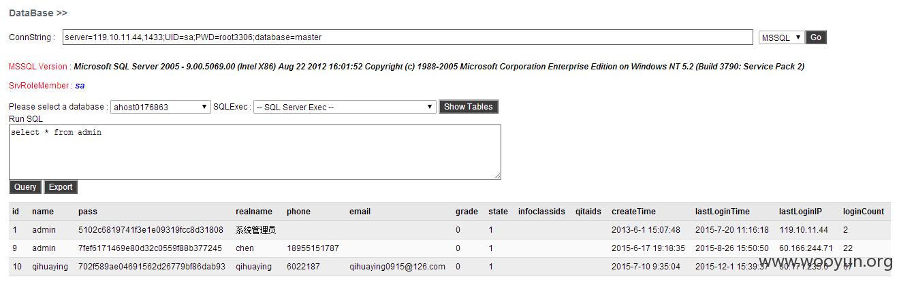The width and height of the screenshot is (899, 281).
Task: Focus the ConnString input field
Action: click(408, 37)
